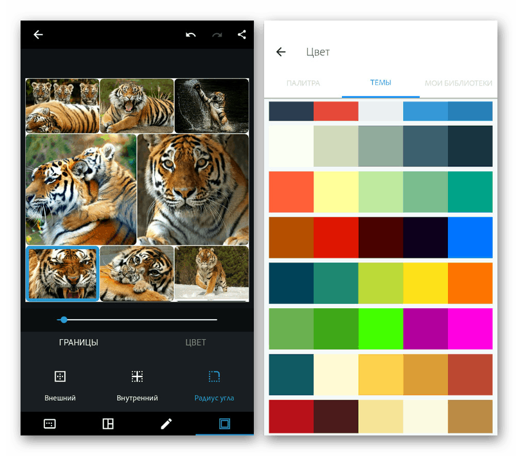Open the collage layout tool in bottom bar
Screen dimensions: 518x456
(108, 424)
